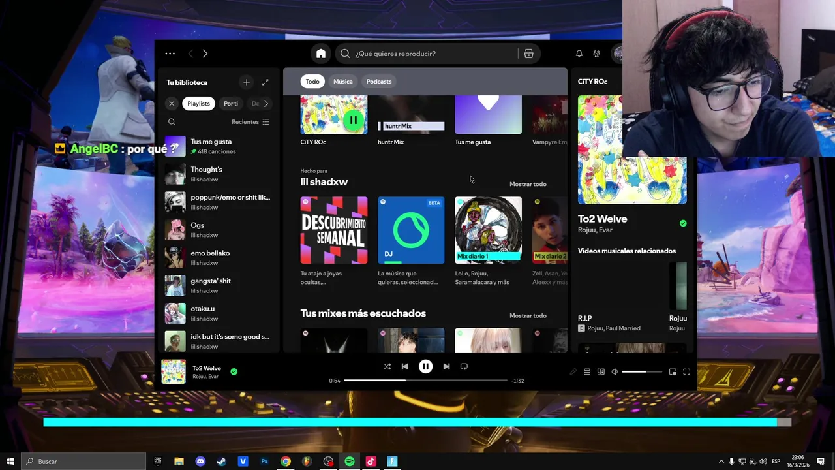This screenshot has width=835, height=470.
Task: Select the Podcasts tab
Action: coord(379,82)
